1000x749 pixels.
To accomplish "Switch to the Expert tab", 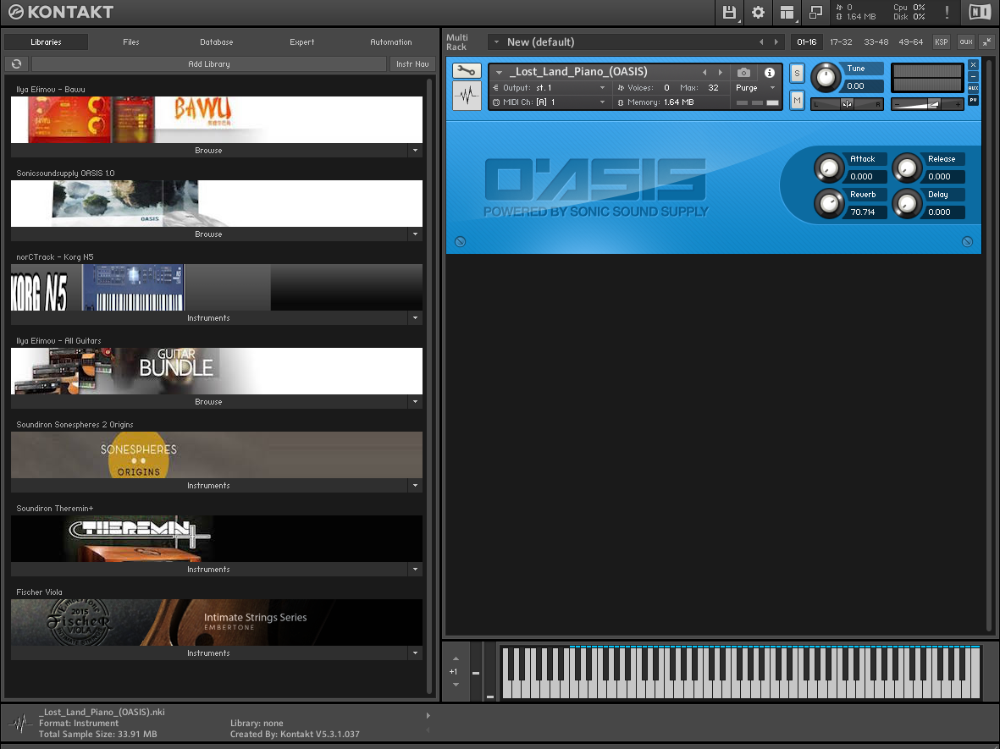I will (301, 42).
